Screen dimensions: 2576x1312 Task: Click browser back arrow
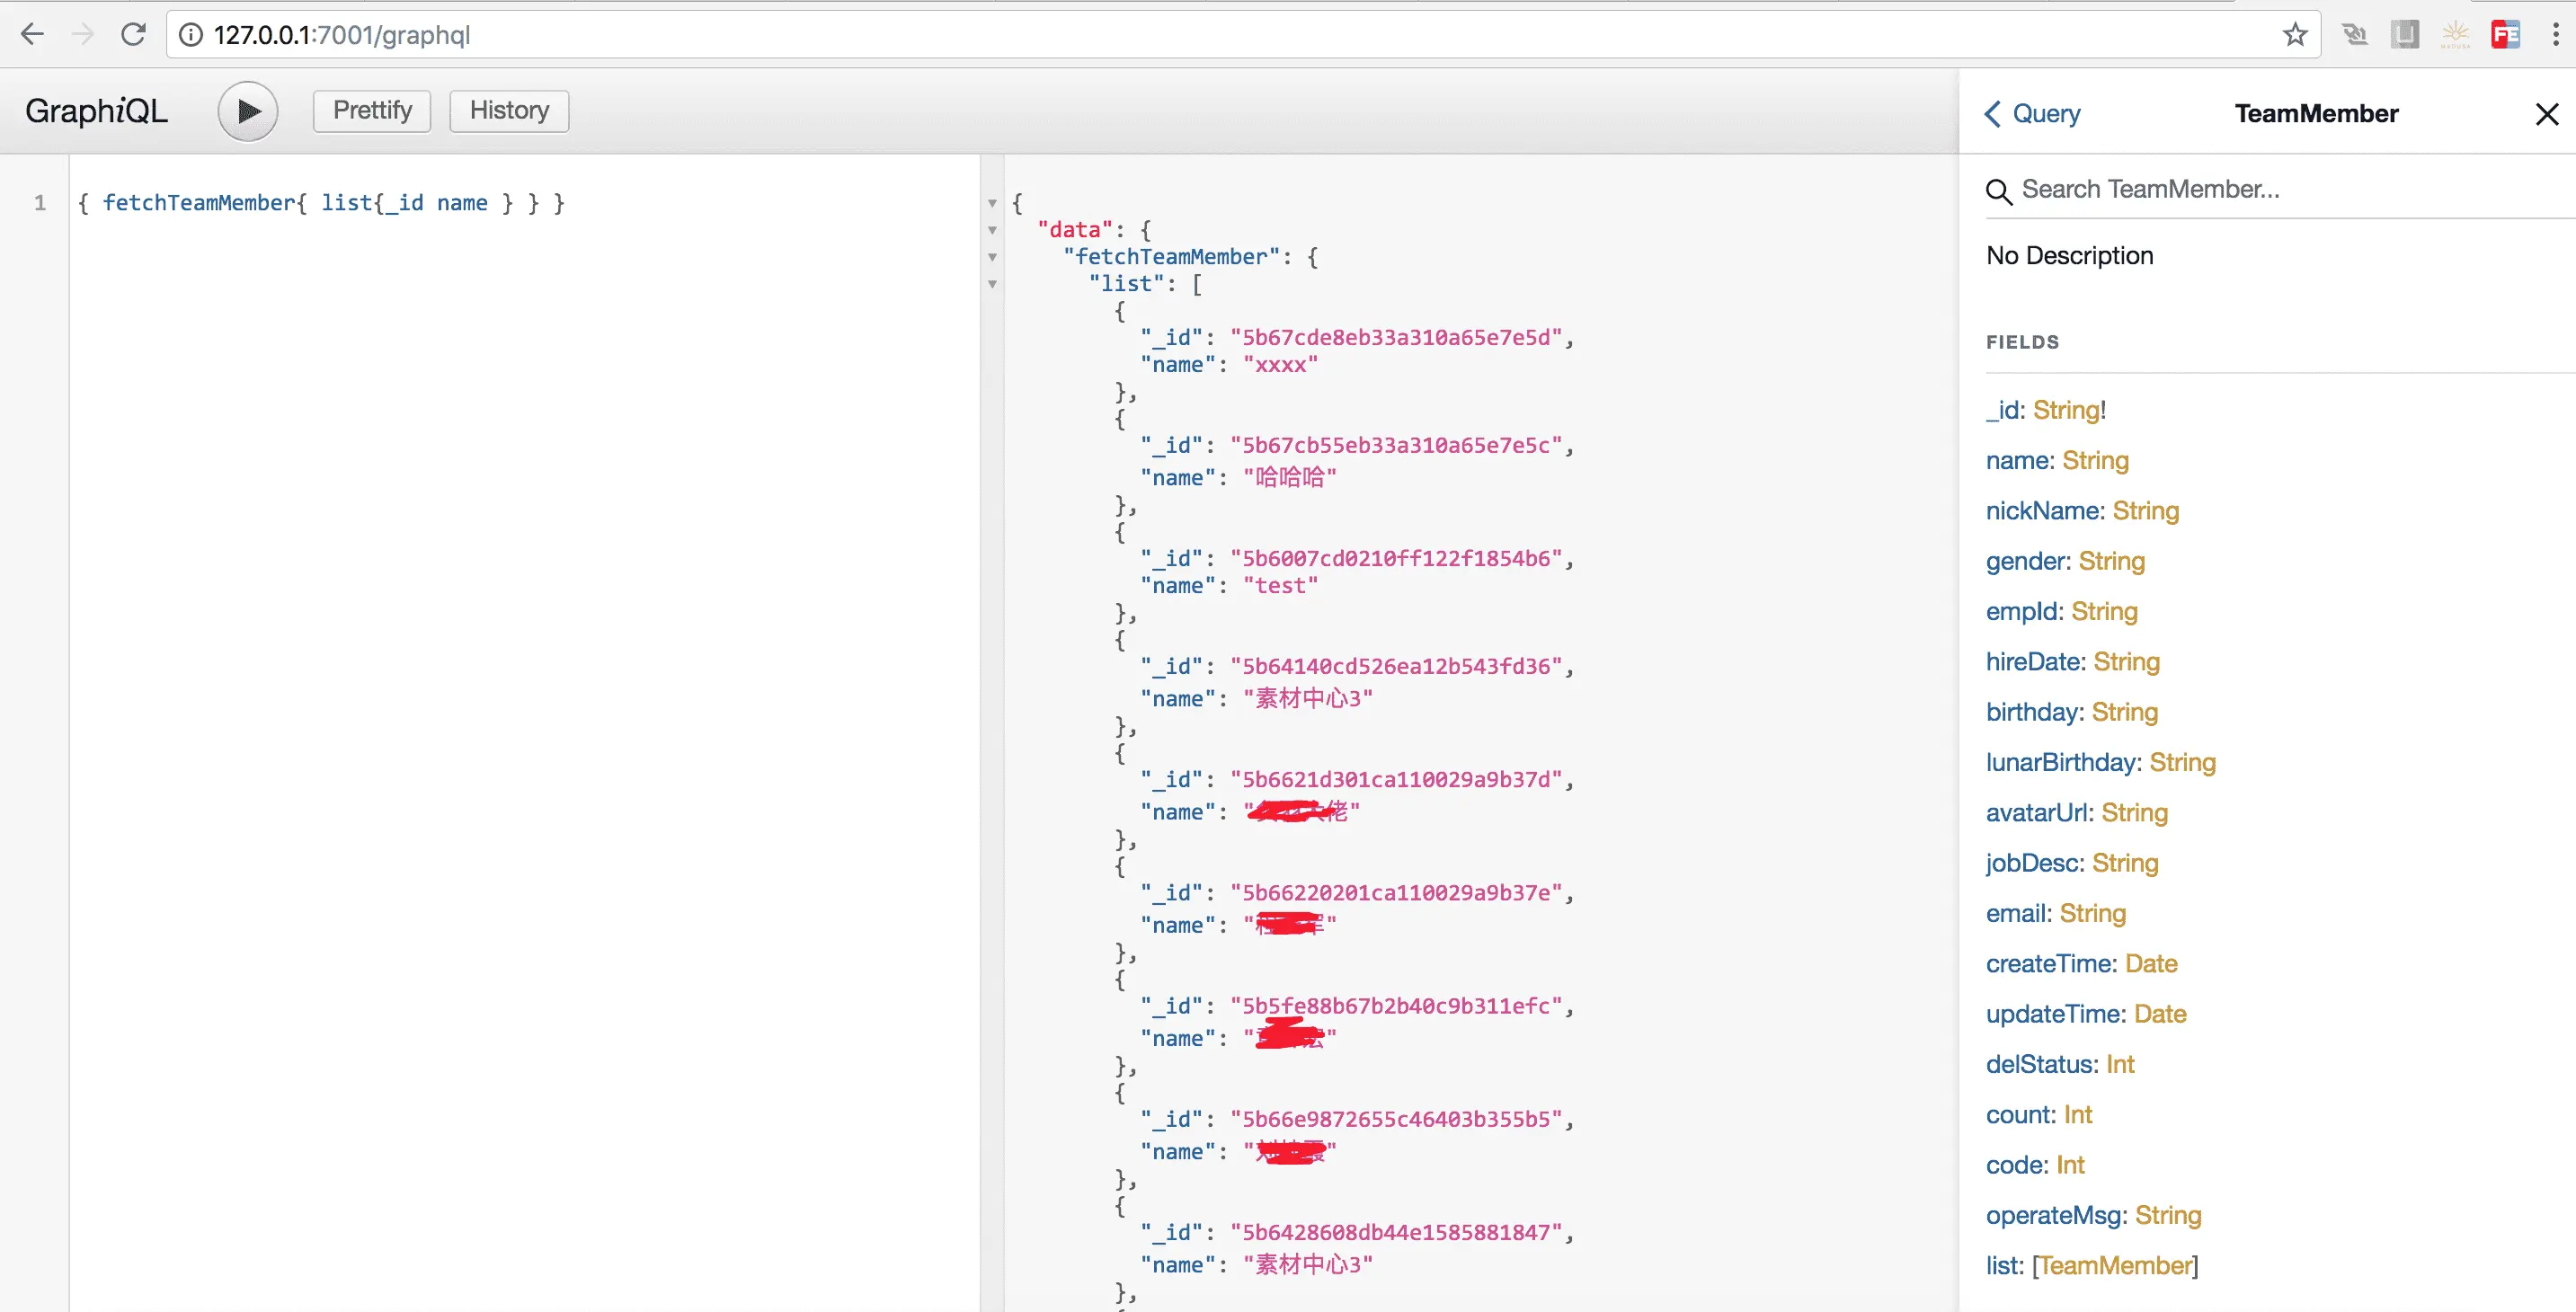click(x=32, y=35)
